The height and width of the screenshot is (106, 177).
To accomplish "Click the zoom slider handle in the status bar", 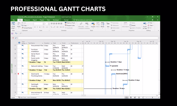I will (x=152, y=97).
